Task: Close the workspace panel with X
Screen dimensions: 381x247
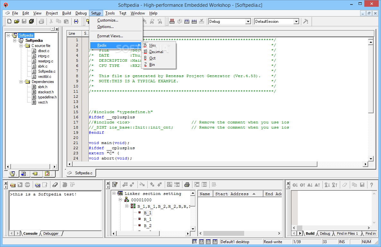Action: 57,29
